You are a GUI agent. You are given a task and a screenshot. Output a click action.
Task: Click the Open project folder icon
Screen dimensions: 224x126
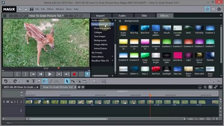[x=26, y=9]
